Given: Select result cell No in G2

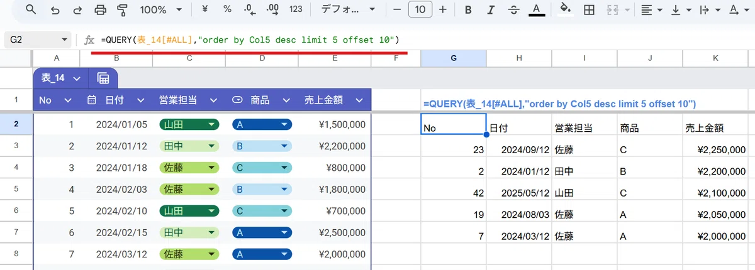Looking at the screenshot, I should (x=453, y=124).
